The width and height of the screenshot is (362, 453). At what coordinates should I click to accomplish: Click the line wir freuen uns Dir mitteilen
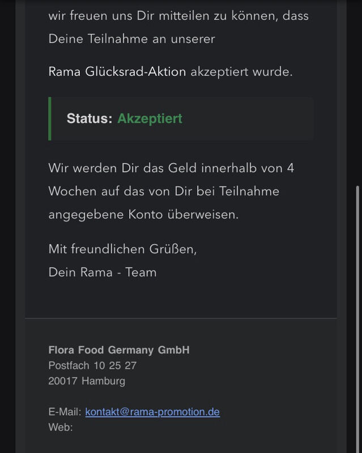(x=178, y=16)
